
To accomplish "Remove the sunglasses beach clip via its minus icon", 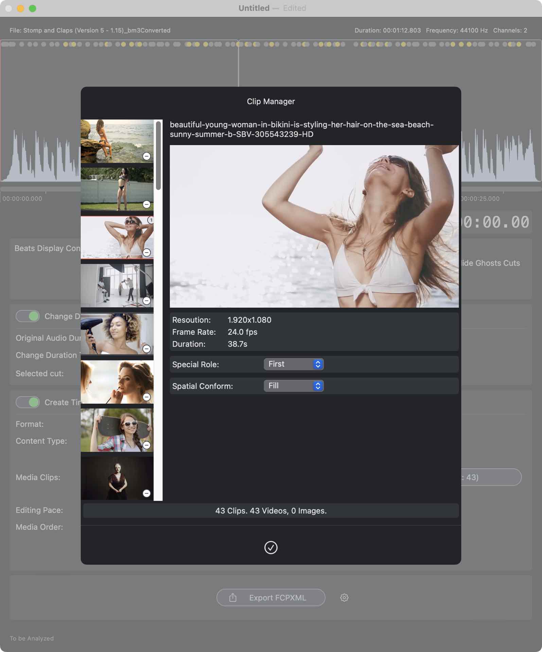I will pos(146,252).
